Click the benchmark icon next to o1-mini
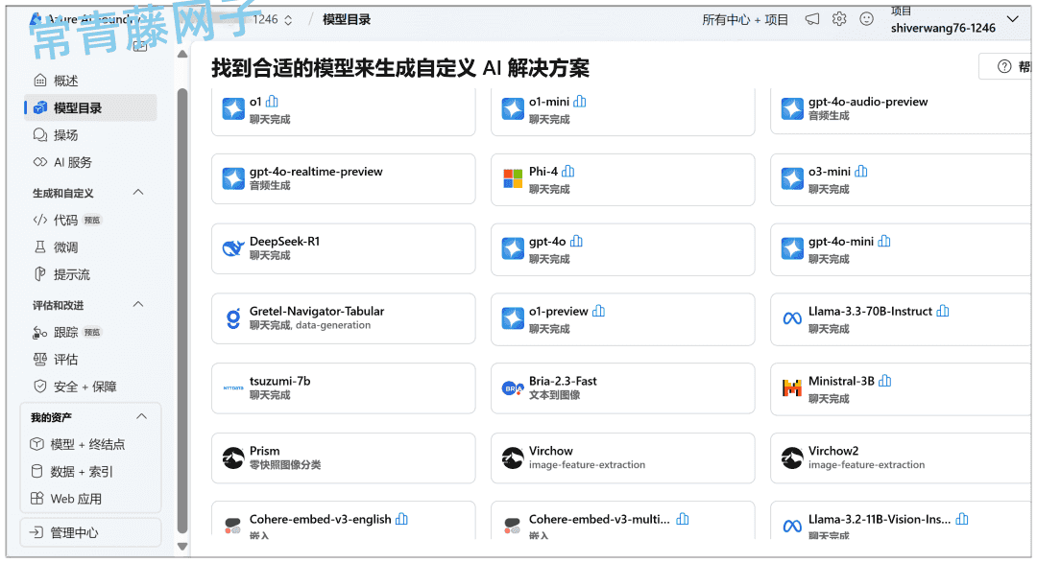The width and height of the screenshot is (1037, 563). tap(580, 101)
